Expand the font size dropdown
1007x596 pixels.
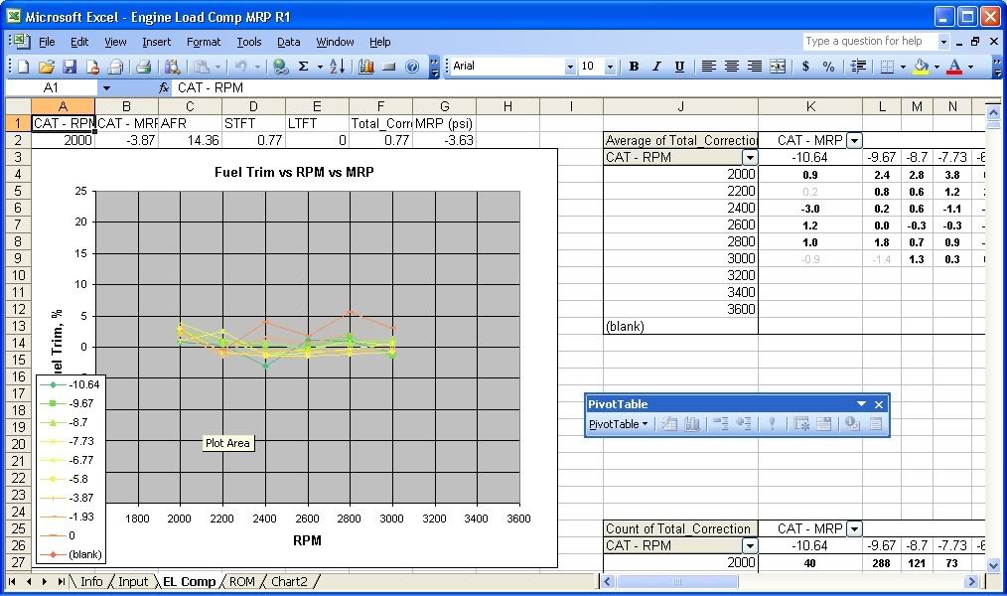tap(609, 67)
